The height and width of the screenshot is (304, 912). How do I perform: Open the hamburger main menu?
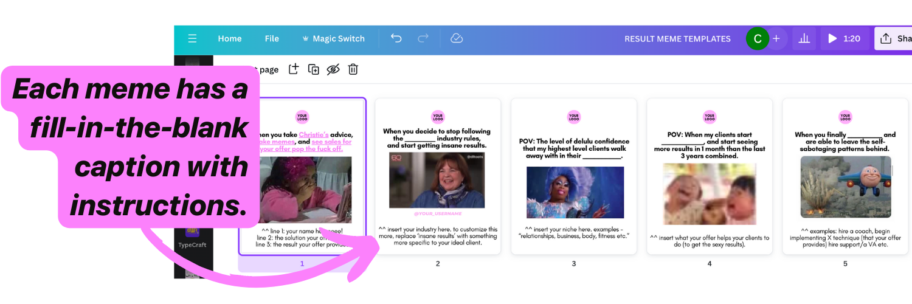pos(192,39)
